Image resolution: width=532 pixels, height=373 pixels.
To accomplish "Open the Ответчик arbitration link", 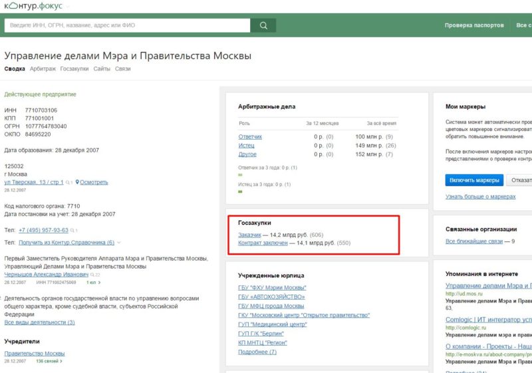I will (250, 137).
